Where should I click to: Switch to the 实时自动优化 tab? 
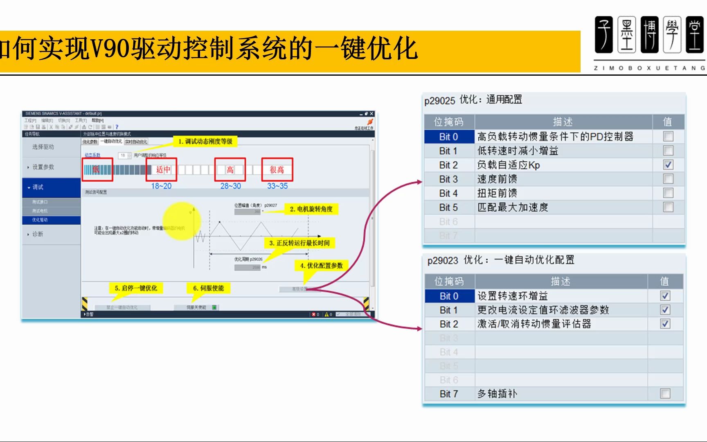136,142
